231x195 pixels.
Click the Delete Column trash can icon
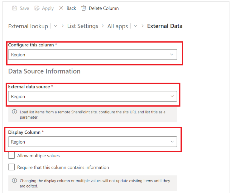point(84,8)
